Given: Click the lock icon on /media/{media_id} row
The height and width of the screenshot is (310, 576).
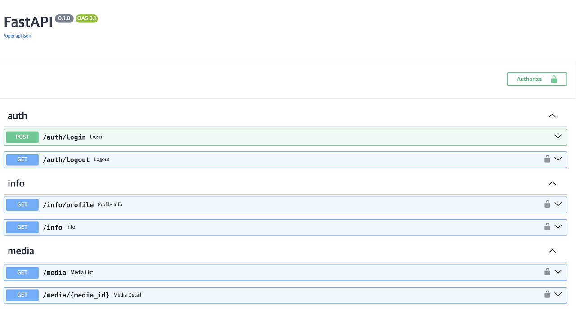Looking at the screenshot, I should (547, 294).
